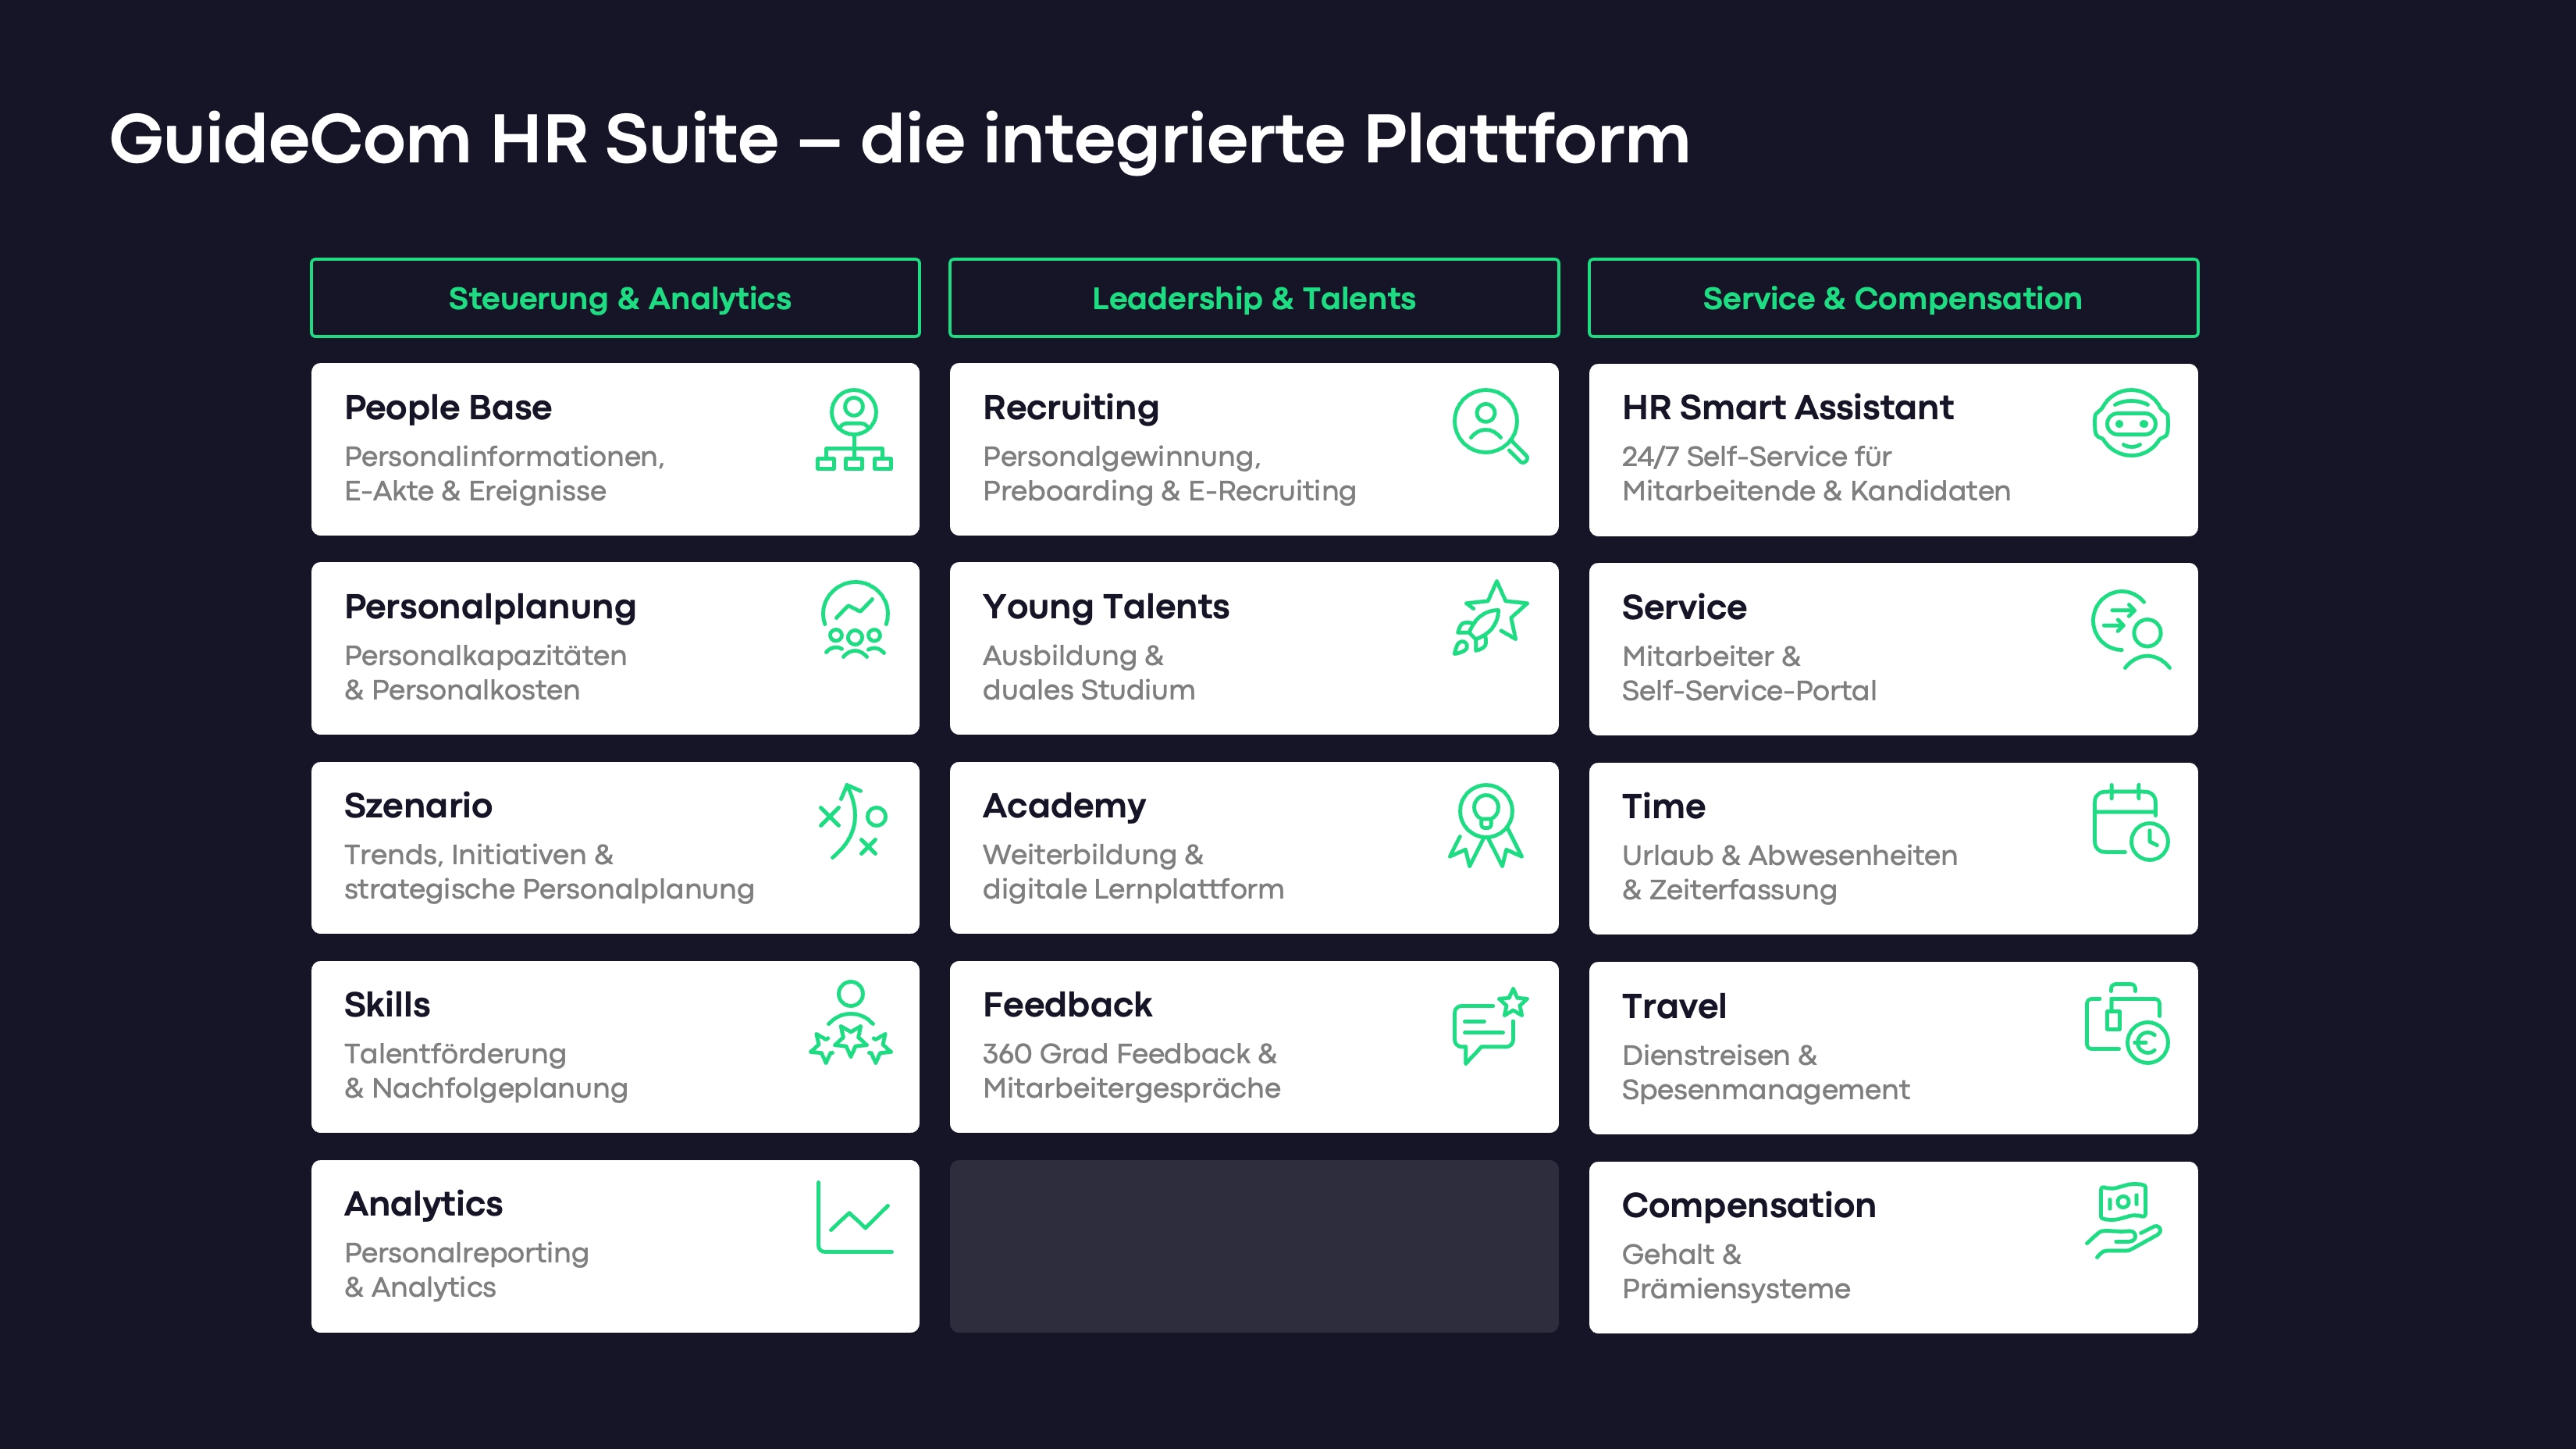Image resolution: width=2576 pixels, height=1449 pixels.
Task: Click the Compensation hand money icon
Action: tap(2123, 1221)
